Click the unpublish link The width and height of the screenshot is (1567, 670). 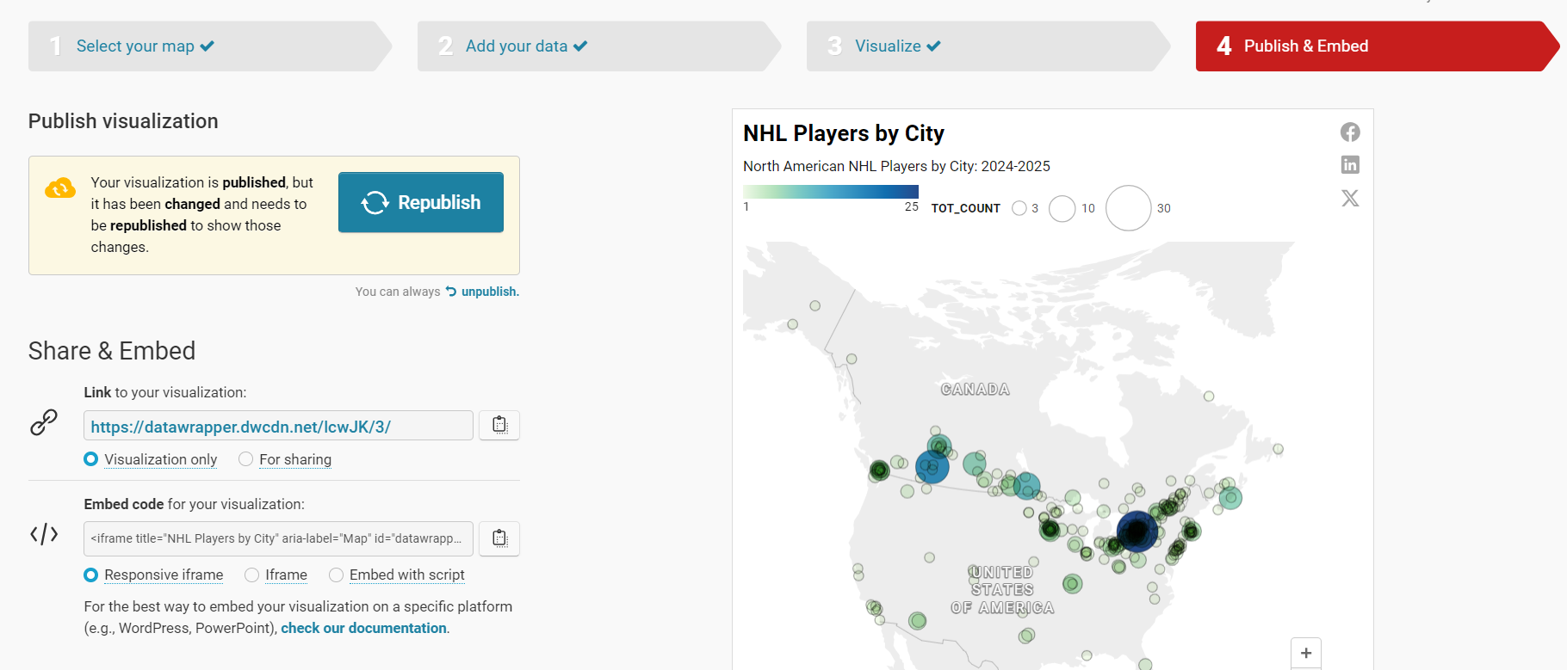489,292
